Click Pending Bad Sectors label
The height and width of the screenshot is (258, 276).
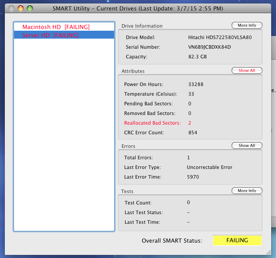pyautogui.click(x=148, y=104)
